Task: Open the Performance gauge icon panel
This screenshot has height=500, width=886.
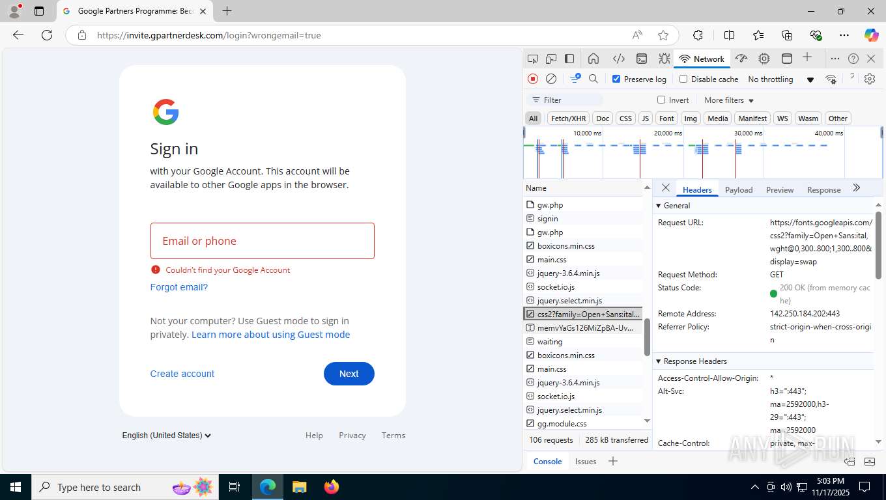Action: point(741,59)
